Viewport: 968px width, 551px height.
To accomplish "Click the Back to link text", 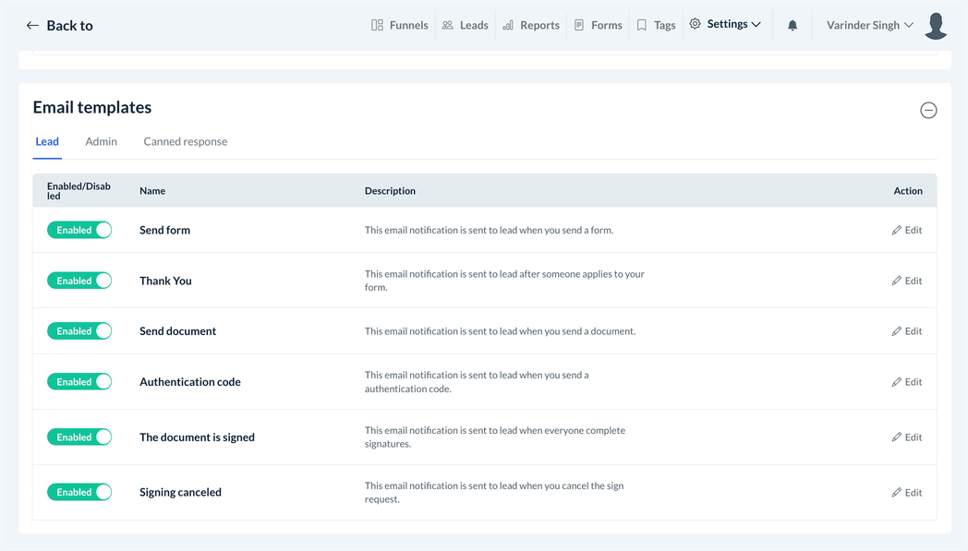I will pyautogui.click(x=69, y=26).
